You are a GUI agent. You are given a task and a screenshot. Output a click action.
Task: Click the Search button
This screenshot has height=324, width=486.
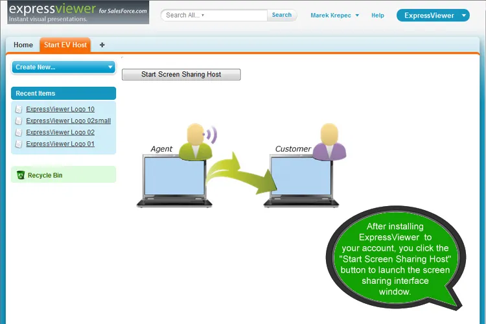pyautogui.click(x=282, y=15)
